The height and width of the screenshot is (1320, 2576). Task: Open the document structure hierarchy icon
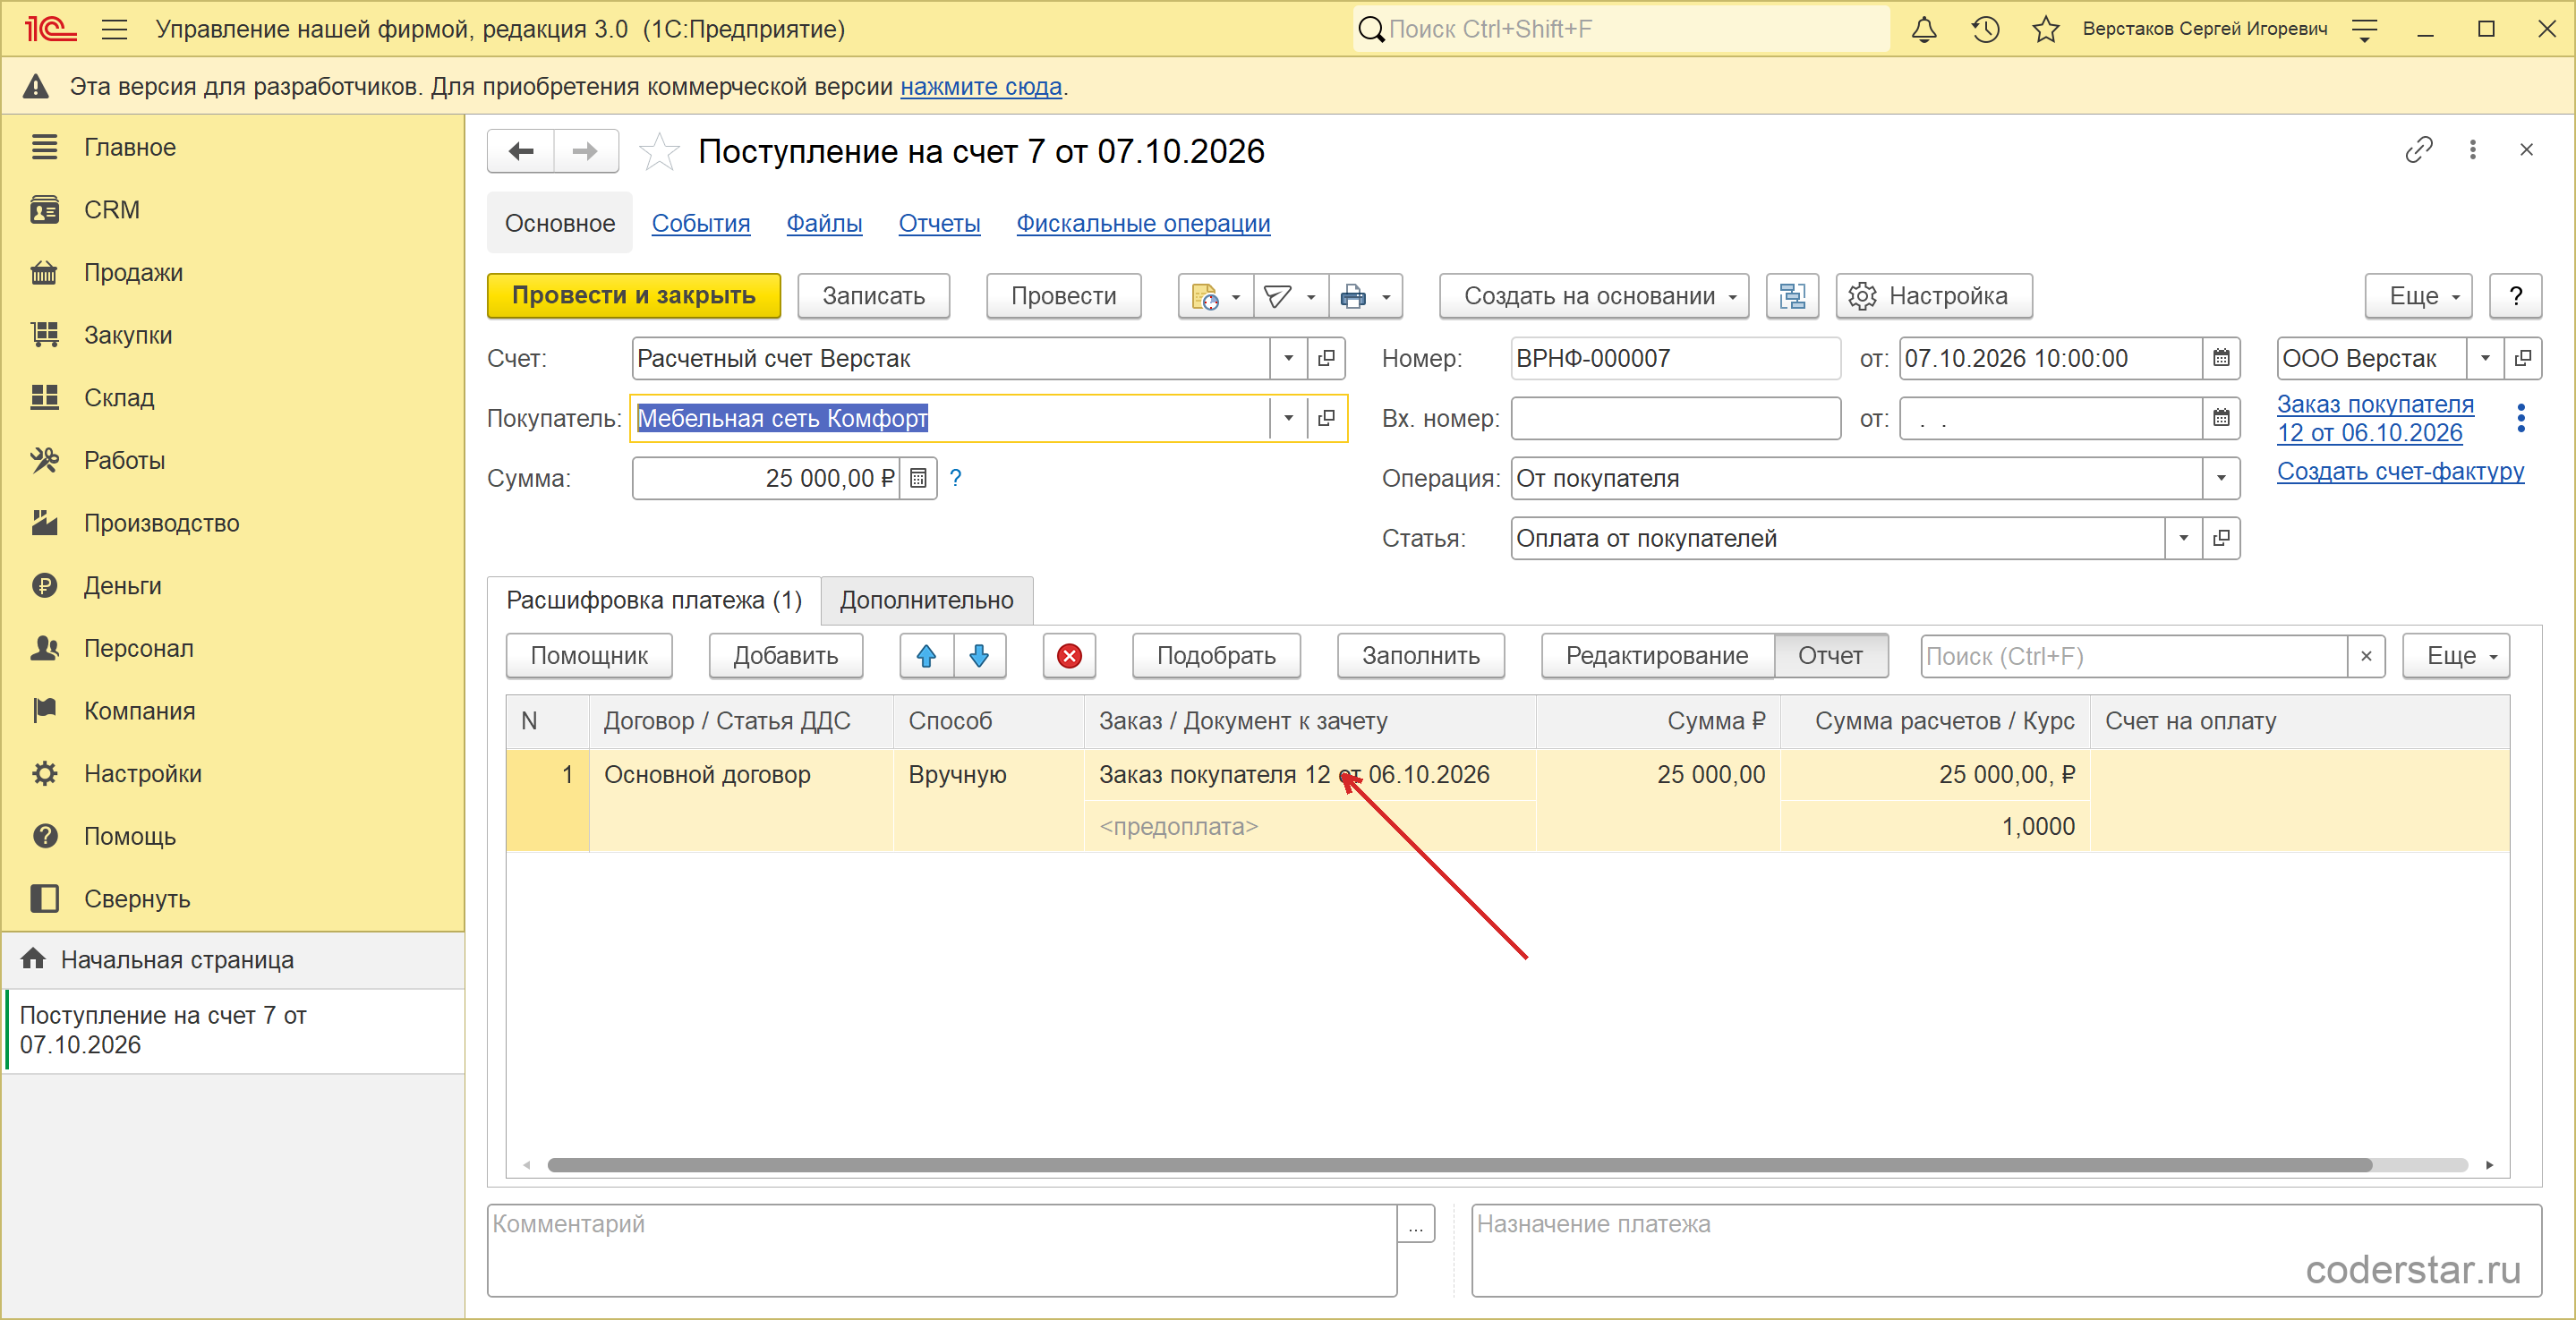point(1792,296)
